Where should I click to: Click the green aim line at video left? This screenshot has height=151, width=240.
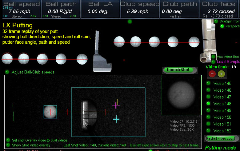pyautogui.click(x=13, y=113)
